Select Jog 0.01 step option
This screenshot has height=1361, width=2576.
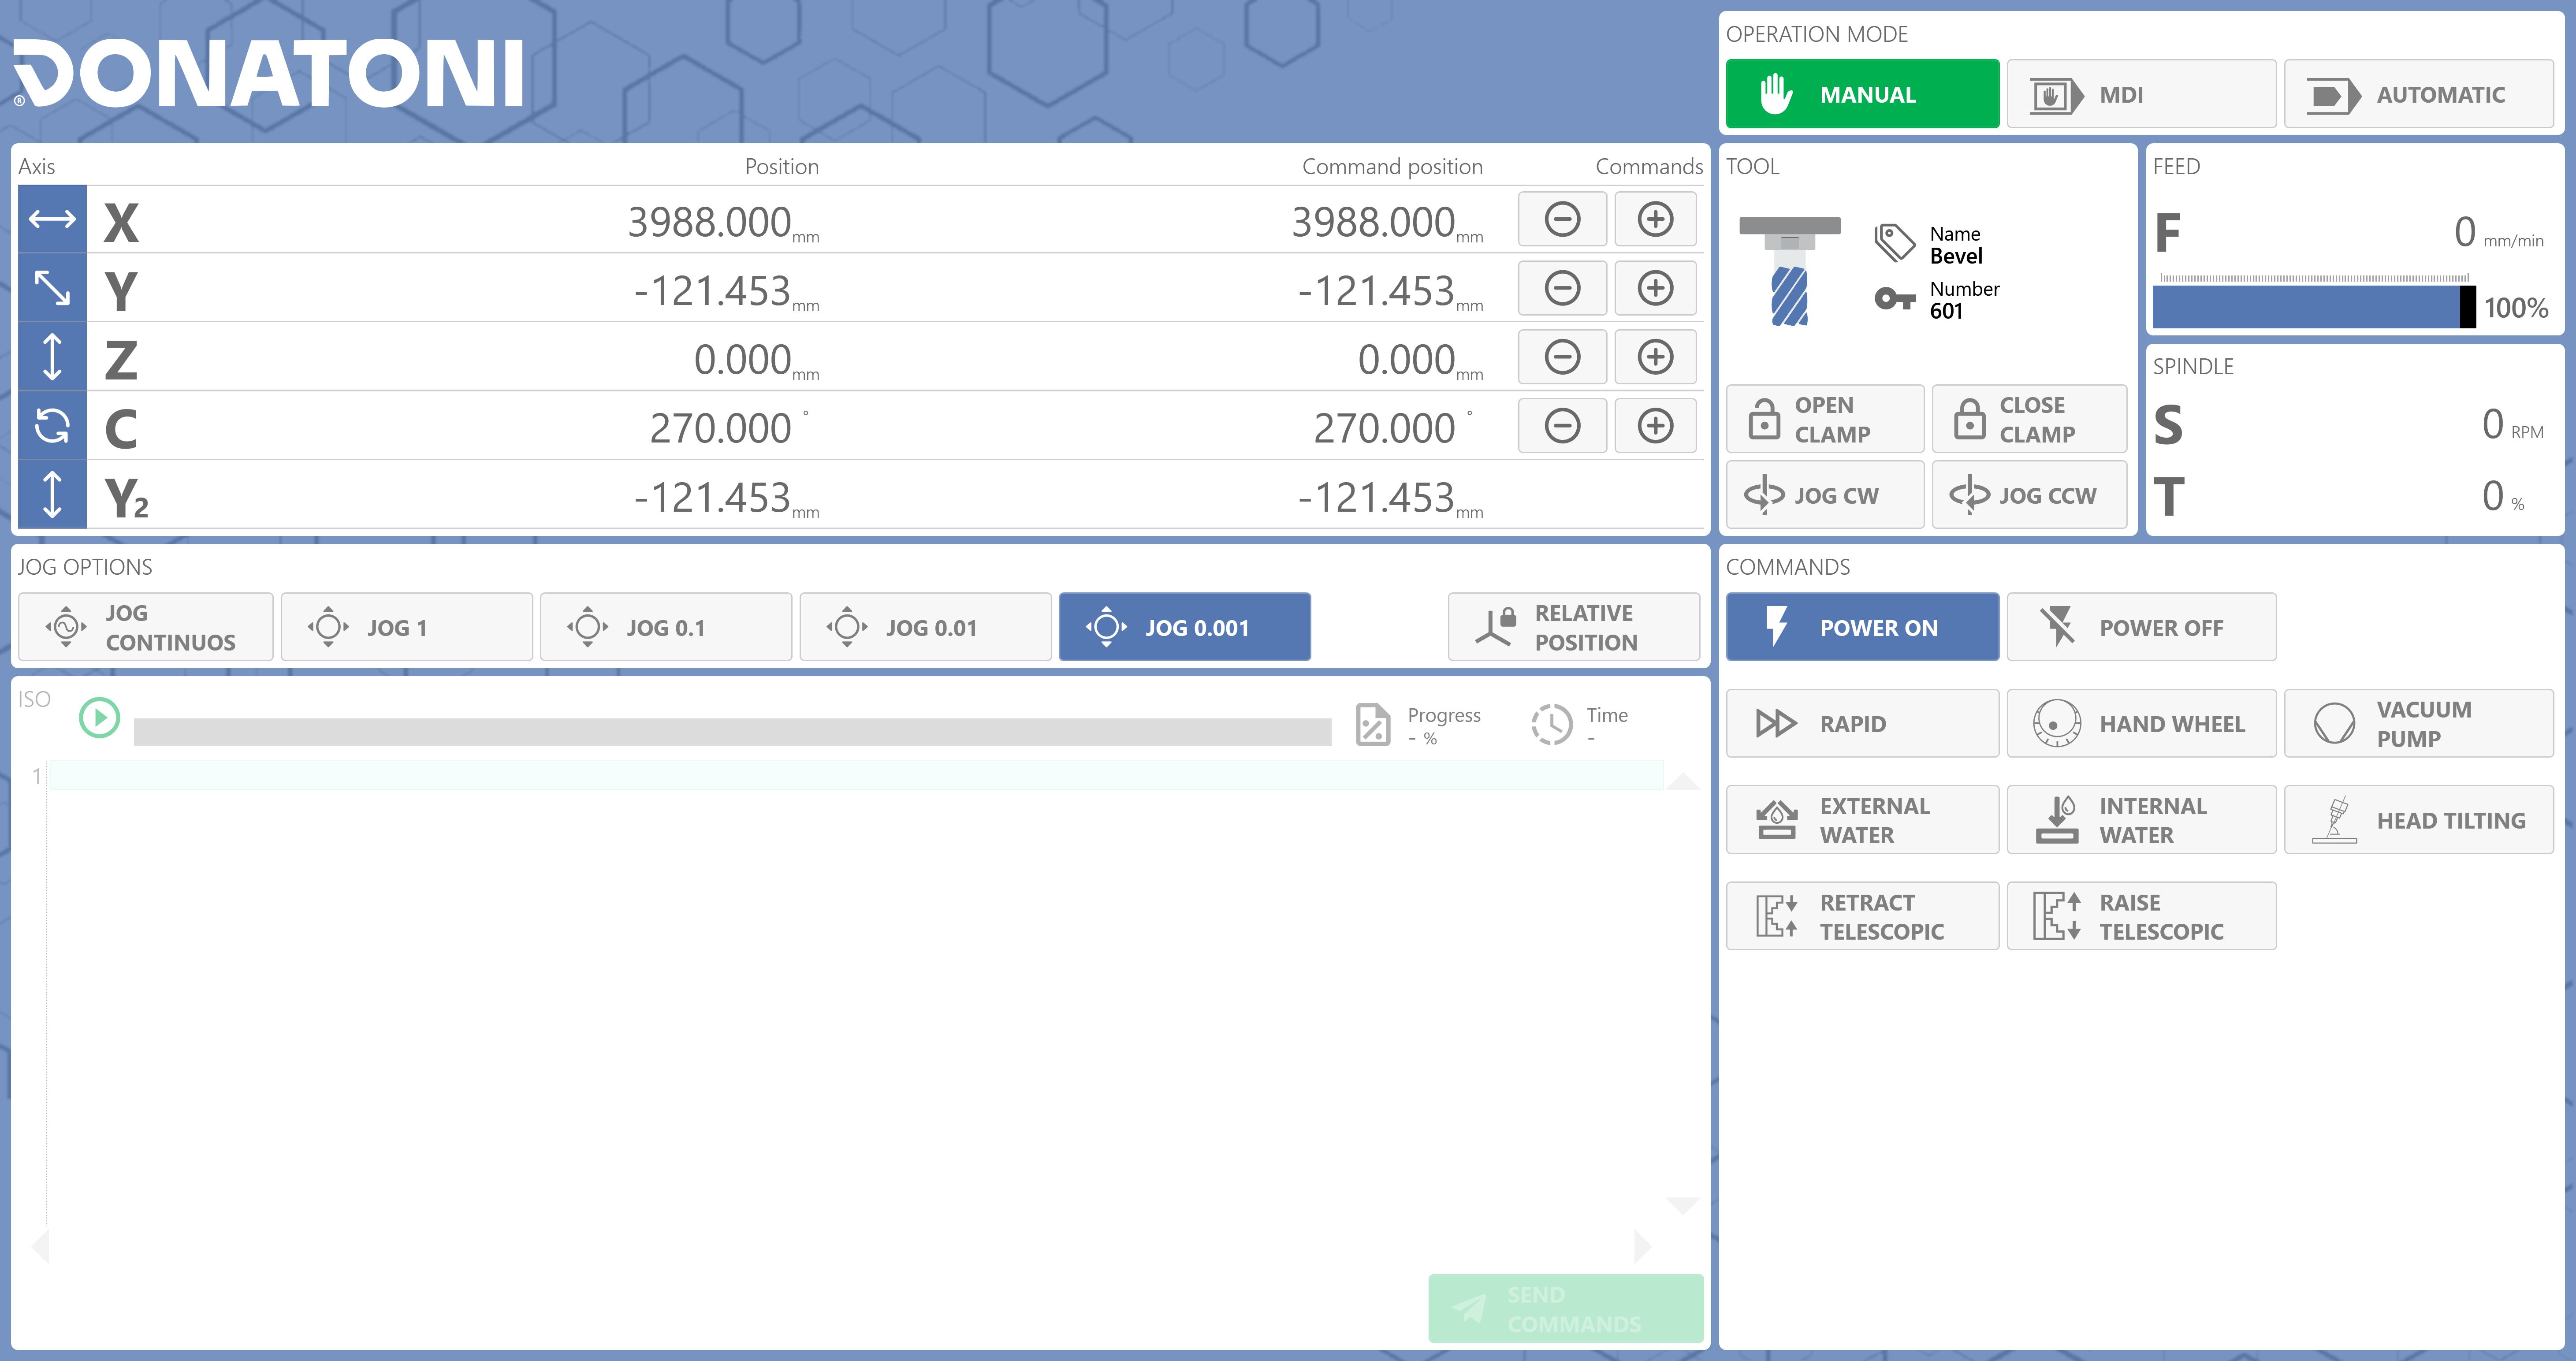tap(925, 627)
